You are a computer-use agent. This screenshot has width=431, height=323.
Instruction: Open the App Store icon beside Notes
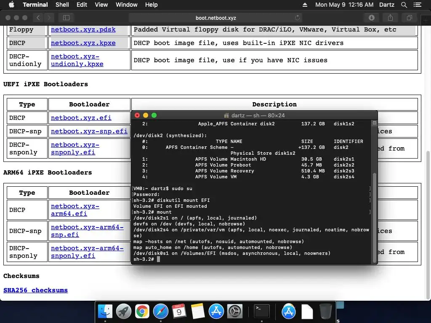216,311
